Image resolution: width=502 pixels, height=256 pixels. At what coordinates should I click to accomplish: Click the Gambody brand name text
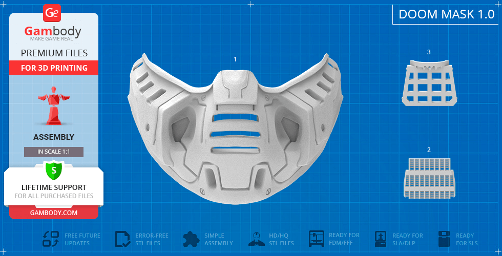tap(53, 32)
